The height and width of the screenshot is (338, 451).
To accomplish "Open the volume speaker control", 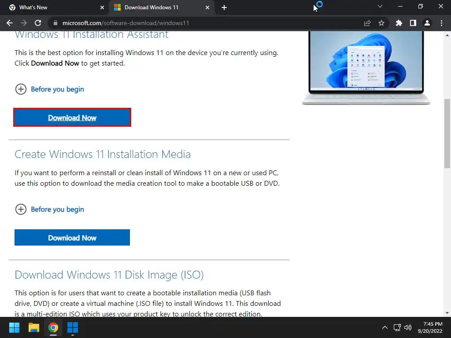I will click(x=408, y=327).
